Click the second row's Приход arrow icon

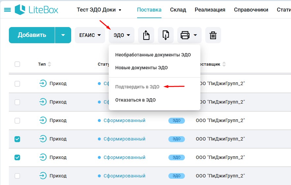coord(43,102)
